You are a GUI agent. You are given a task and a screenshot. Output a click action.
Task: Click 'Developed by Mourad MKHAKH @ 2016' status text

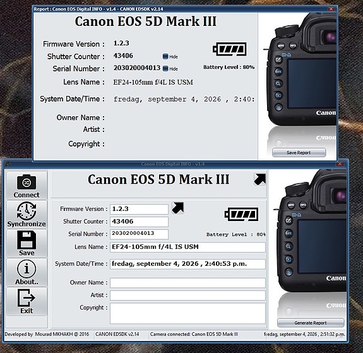pos(47,334)
